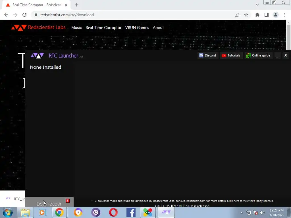Screen dimensions: 291x218
Task: Go back in Chrome
Action: tap(6, 15)
